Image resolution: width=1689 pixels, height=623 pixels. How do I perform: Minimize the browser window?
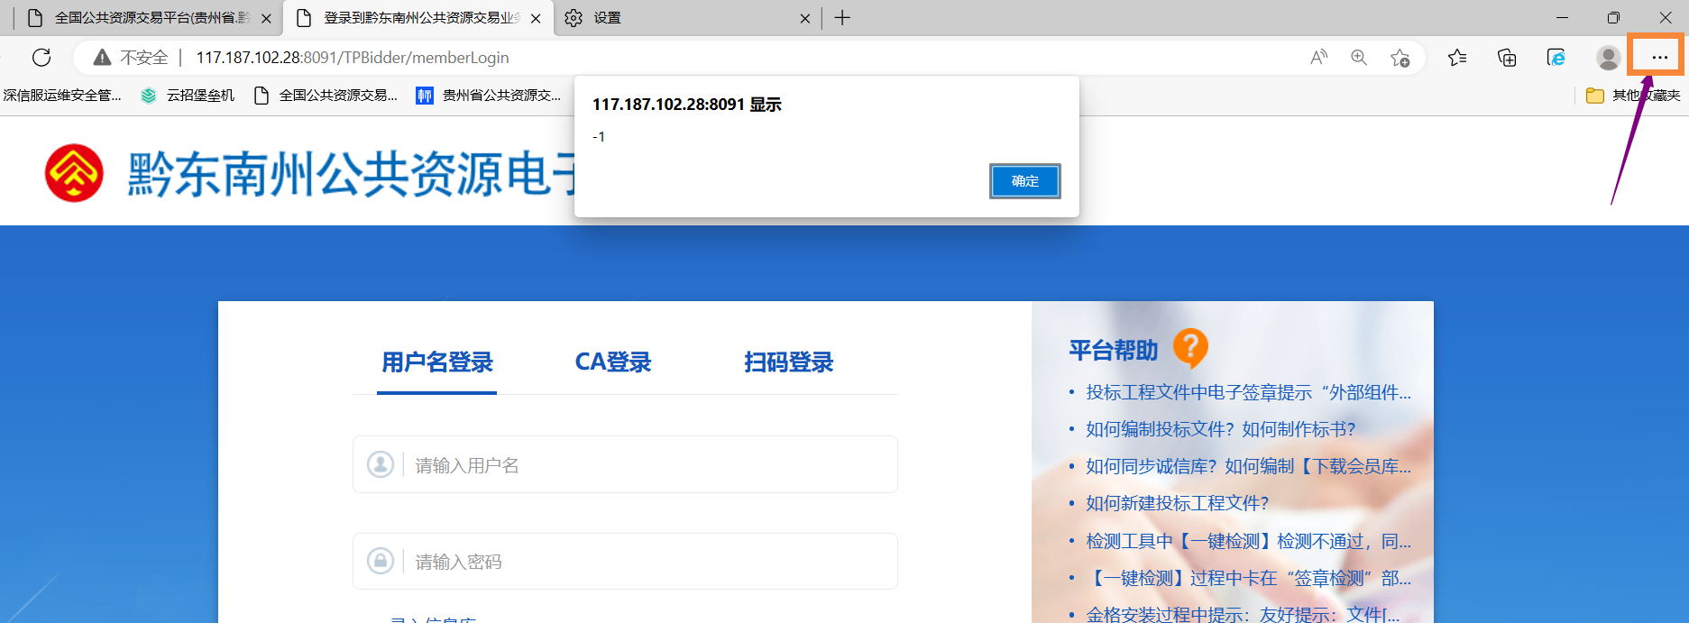[1562, 18]
